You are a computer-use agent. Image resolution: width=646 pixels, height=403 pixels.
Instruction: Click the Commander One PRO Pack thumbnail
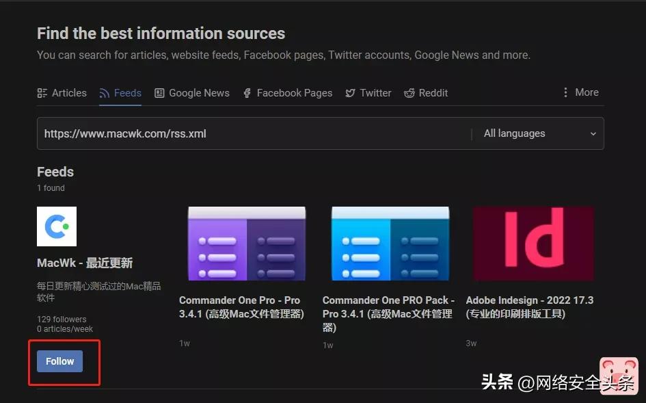point(390,244)
